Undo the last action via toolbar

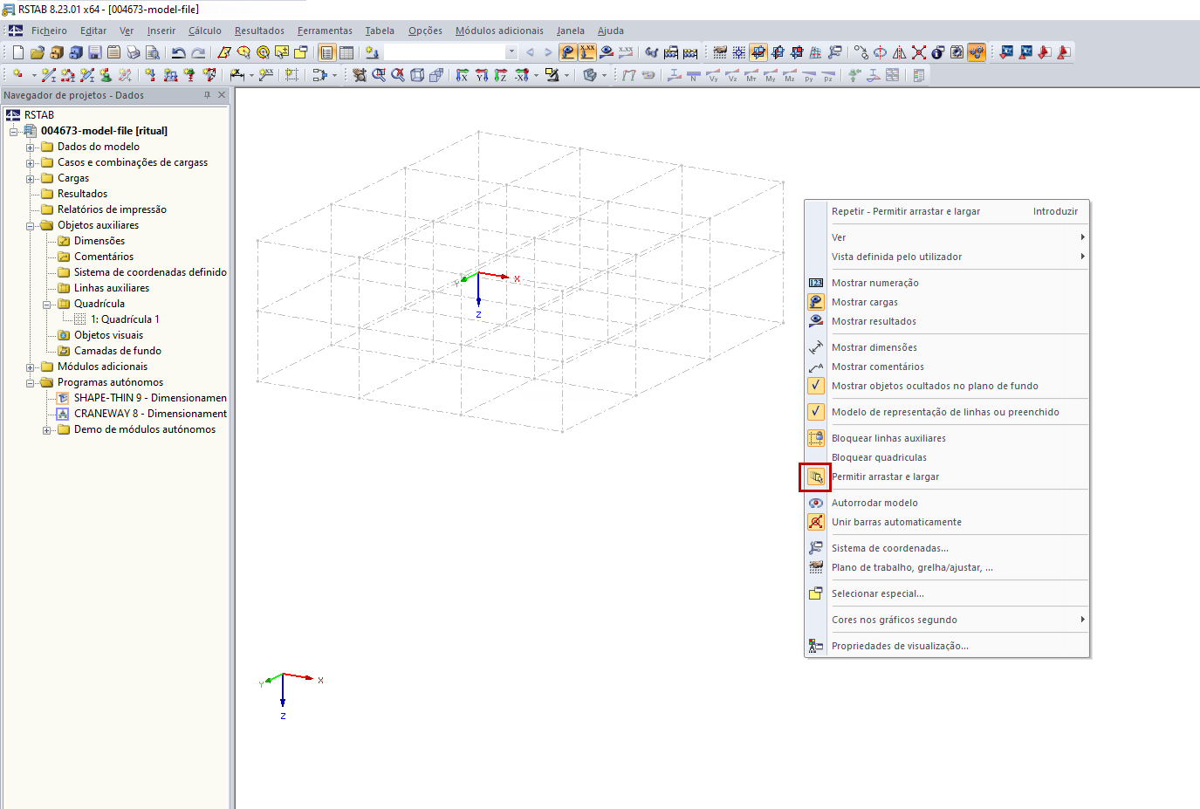[178, 52]
